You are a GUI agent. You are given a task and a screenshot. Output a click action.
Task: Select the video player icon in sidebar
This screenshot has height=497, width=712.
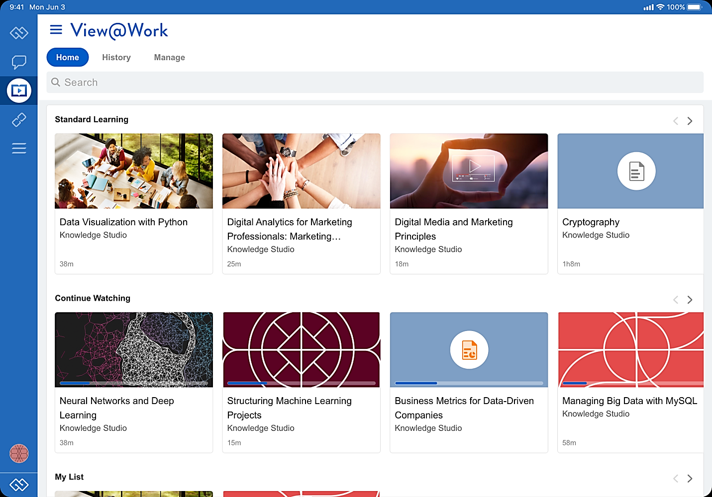[19, 90]
